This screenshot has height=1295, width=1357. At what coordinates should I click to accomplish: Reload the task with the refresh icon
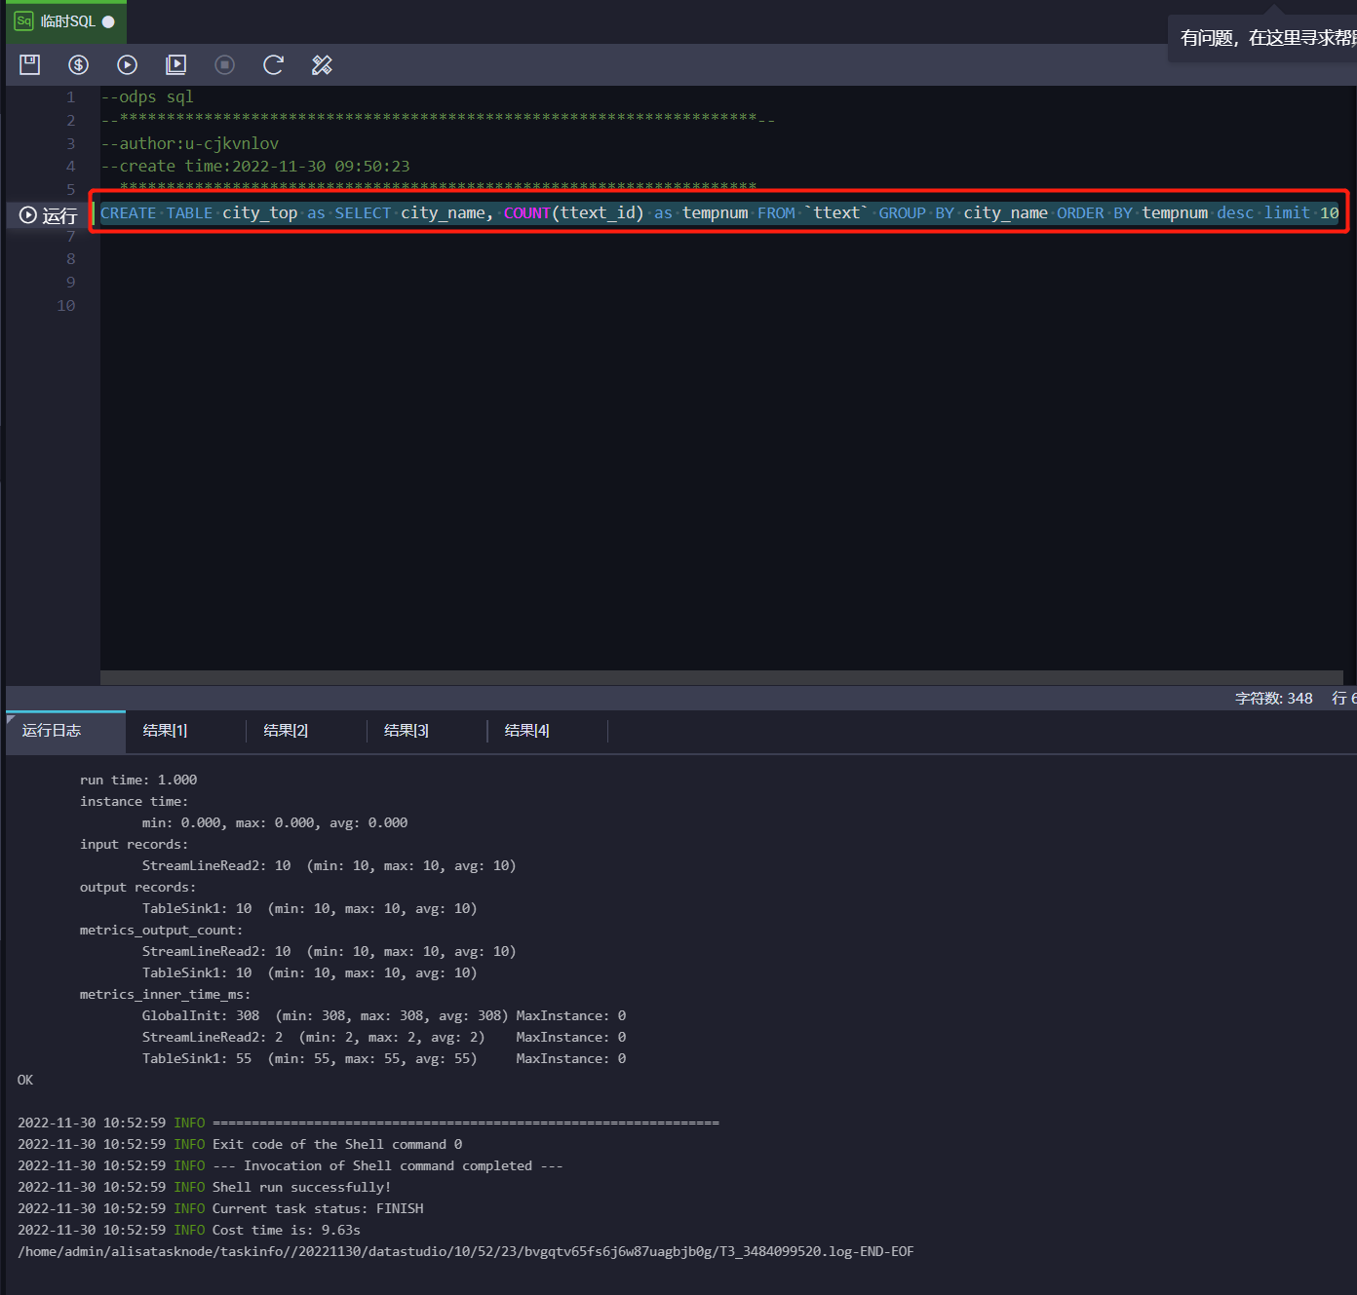[273, 64]
